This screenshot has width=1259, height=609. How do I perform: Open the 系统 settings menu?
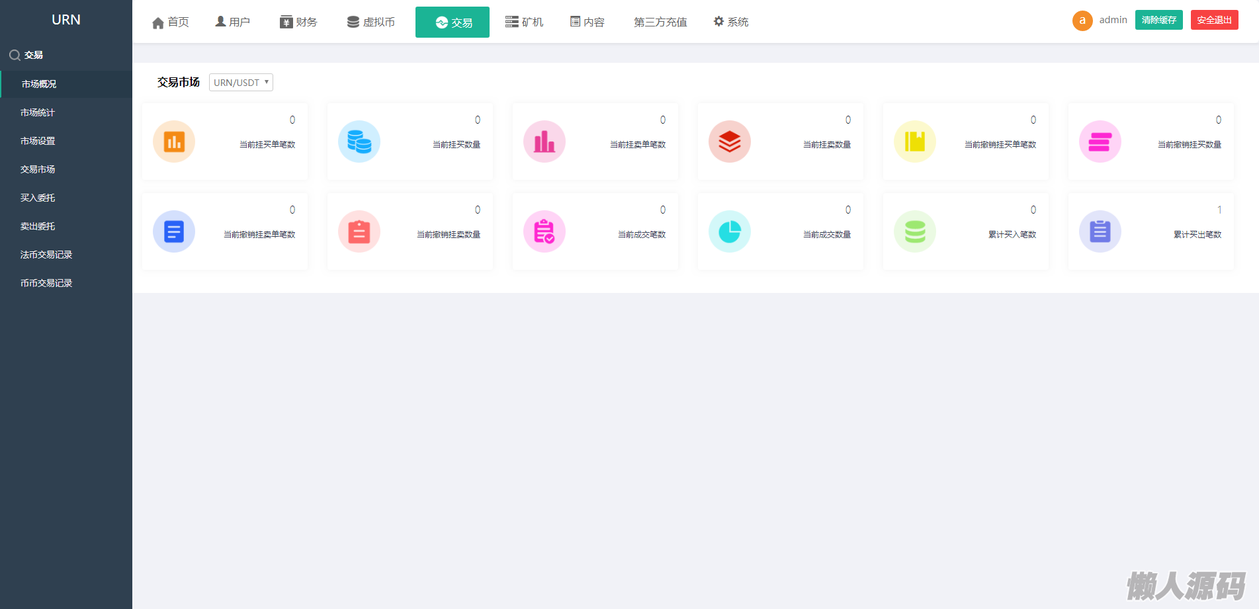point(731,22)
